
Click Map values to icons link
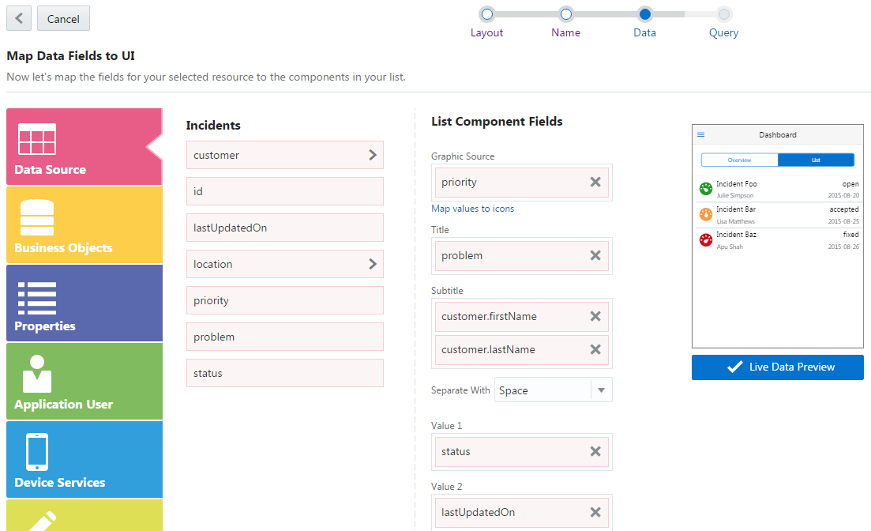(472, 209)
